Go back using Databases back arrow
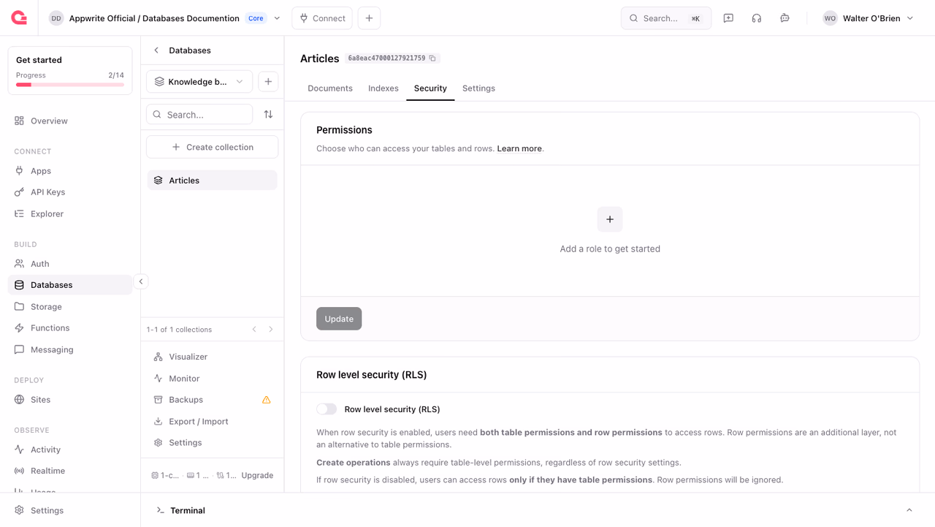Screen dimensions: 935x527 (156, 50)
